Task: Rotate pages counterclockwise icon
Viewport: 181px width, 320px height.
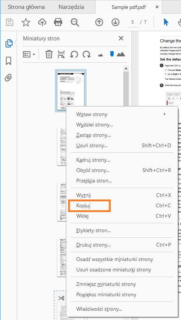Action: pos(74,55)
